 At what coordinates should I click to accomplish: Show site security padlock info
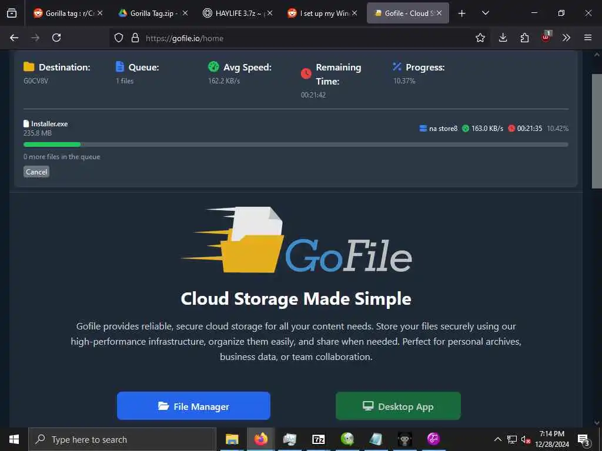coord(135,38)
